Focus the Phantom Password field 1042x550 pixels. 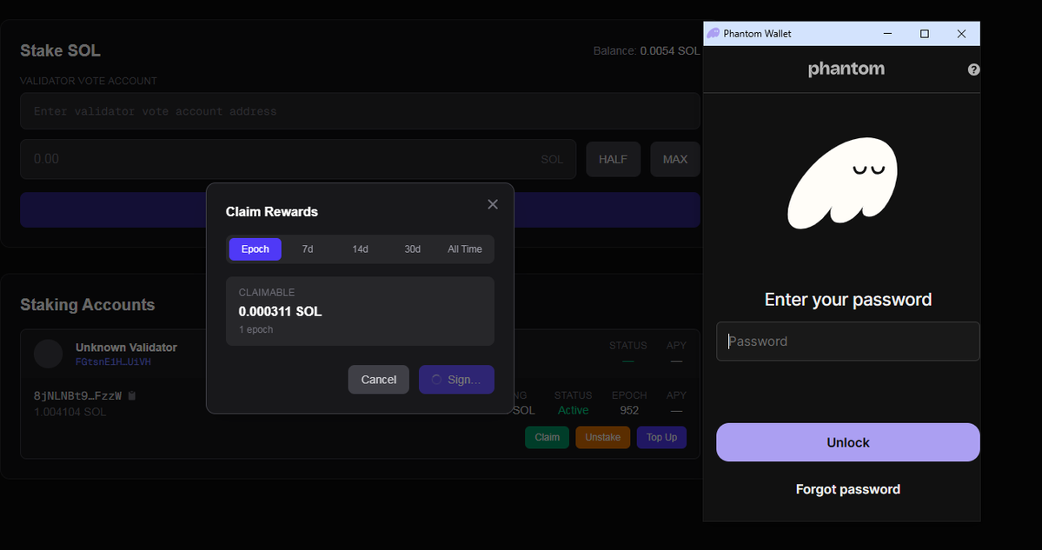848,341
